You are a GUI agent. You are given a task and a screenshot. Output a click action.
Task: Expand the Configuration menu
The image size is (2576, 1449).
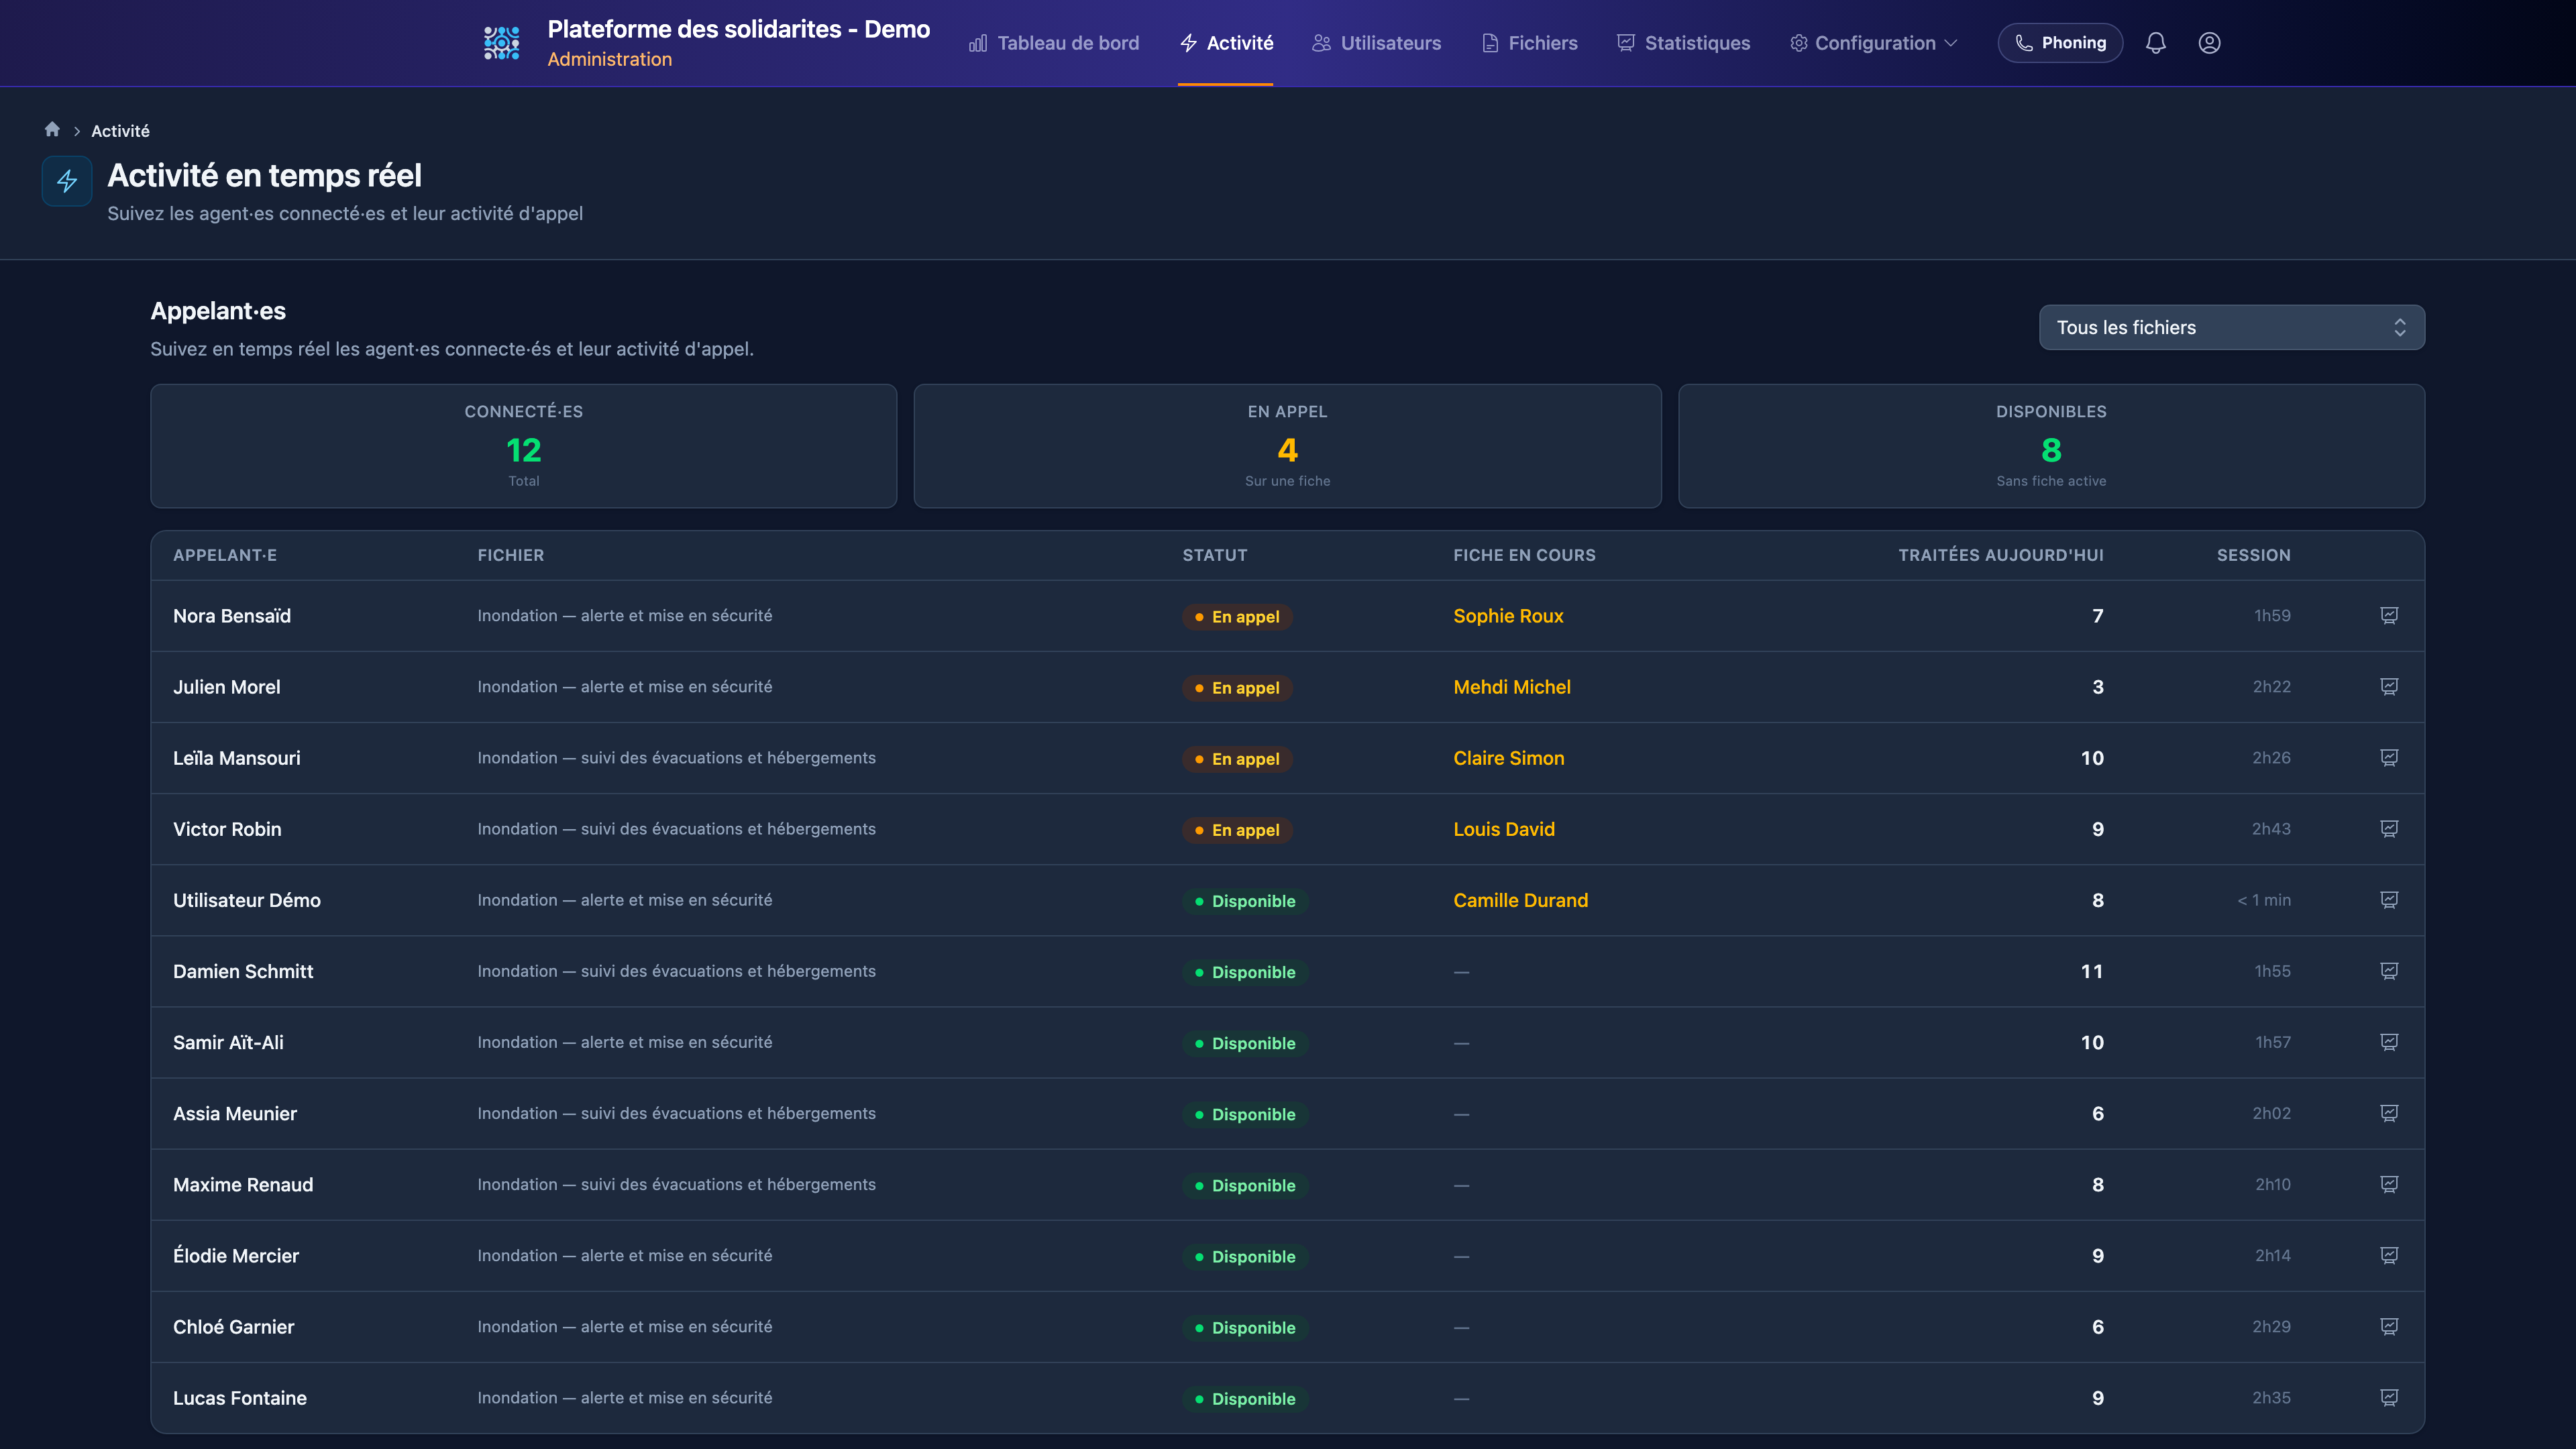[1874, 43]
